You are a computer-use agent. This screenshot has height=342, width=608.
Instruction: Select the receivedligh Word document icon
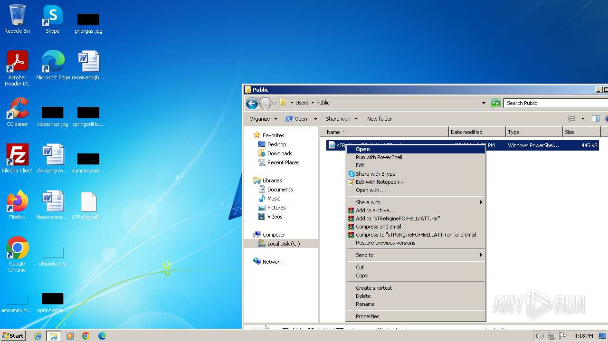(88, 65)
